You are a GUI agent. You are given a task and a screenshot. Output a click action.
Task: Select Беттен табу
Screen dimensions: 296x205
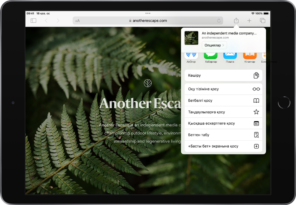pyautogui.click(x=223, y=135)
